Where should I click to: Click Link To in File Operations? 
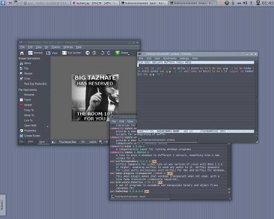click(28, 120)
